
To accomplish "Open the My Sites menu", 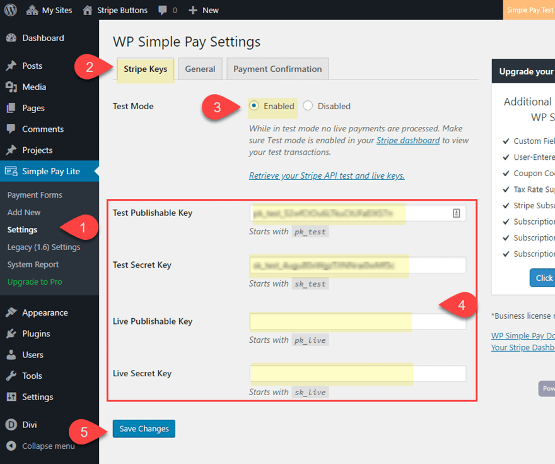I will pos(49,10).
